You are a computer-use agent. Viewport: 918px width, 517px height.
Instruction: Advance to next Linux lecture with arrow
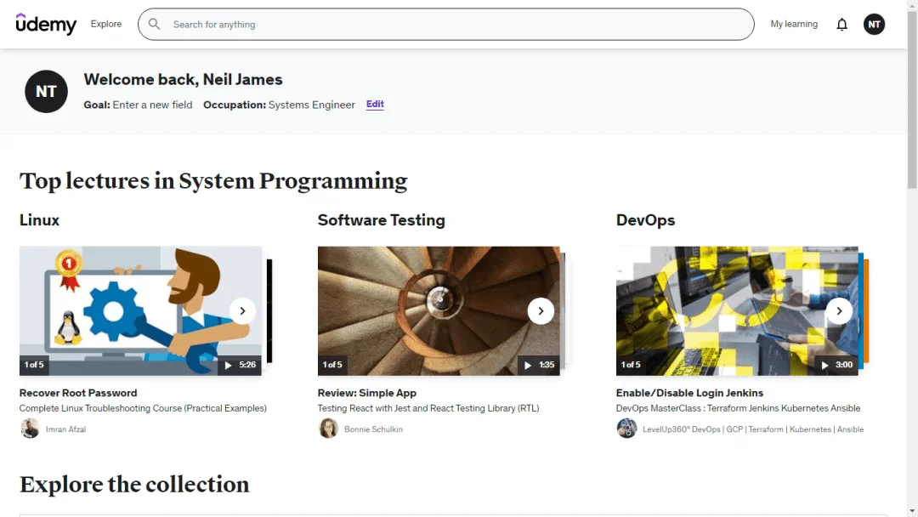coord(242,311)
